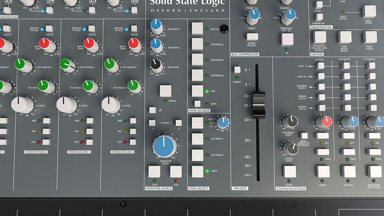Click the Listen Level knob
The width and height of the screenshot is (384, 216).
tap(291, 148)
